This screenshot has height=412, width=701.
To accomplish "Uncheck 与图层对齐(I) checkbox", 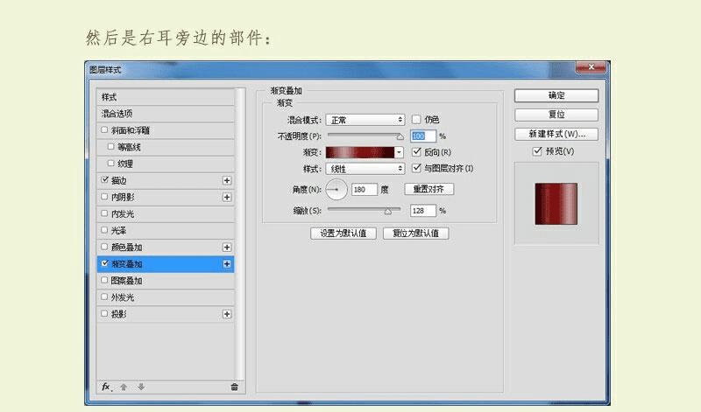I will 416,168.
